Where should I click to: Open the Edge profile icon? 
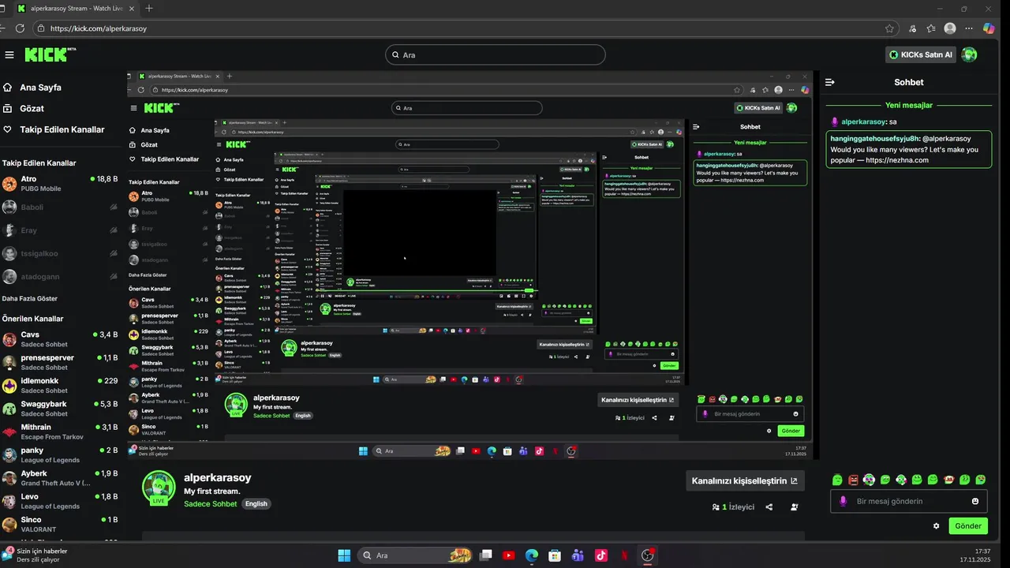(950, 28)
